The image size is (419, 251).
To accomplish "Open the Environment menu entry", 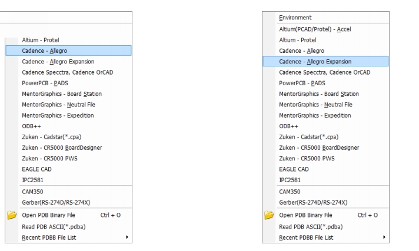I will (295, 18).
